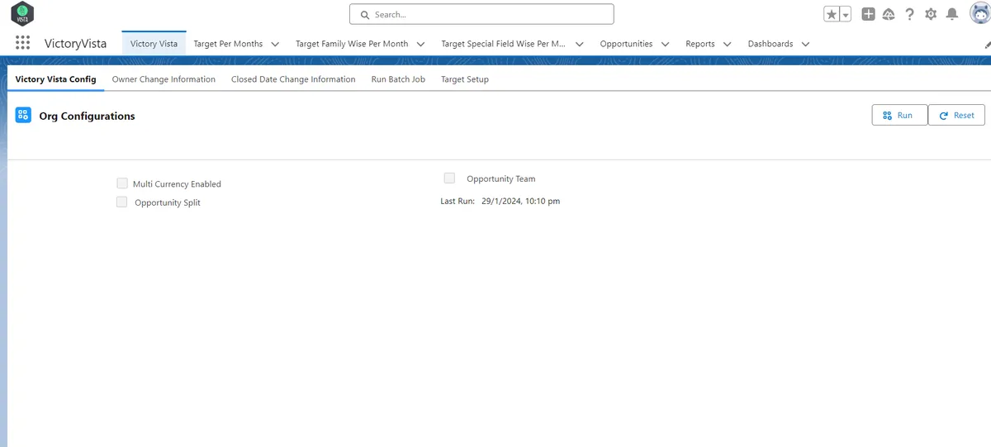Expand the Reports menu chevron

[728, 44]
